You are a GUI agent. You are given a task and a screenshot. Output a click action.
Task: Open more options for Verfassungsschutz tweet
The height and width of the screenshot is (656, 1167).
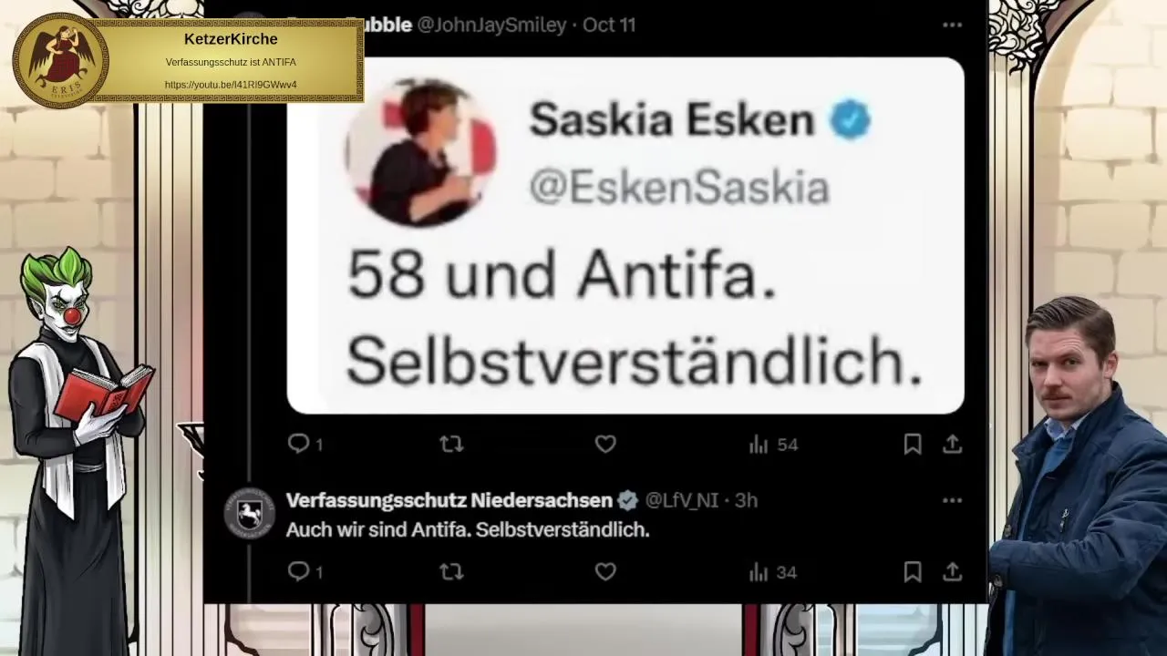(952, 500)
